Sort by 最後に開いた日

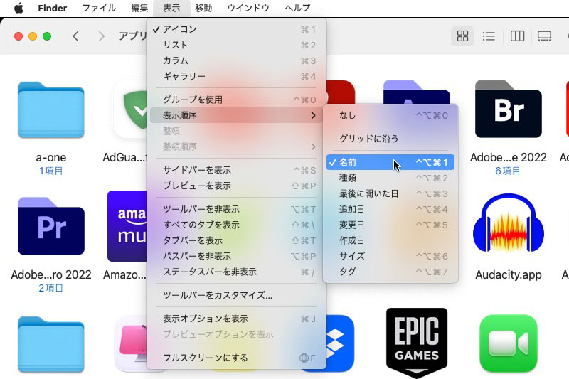[x=390, y=193]
